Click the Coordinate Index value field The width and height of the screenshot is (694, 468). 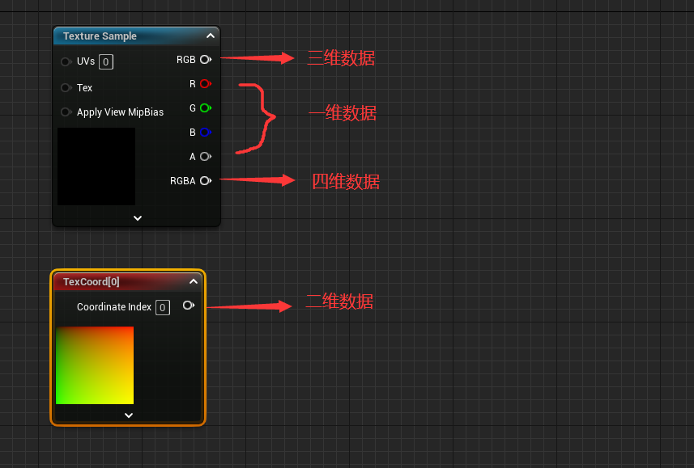(163, 307)
